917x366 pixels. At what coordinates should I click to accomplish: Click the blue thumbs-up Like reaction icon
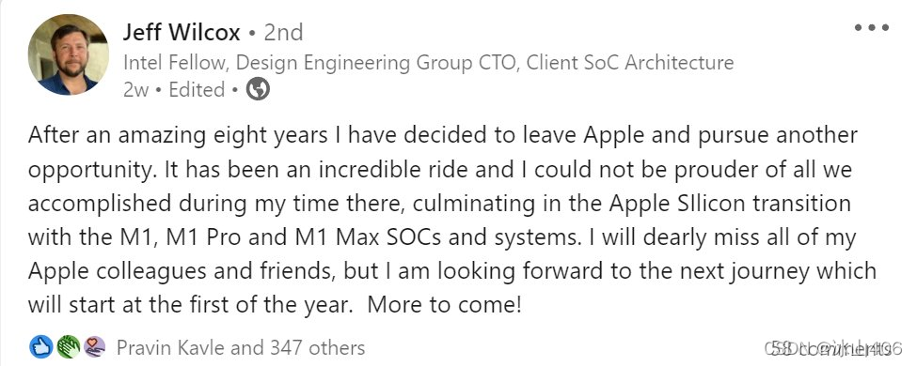[40, 347]
